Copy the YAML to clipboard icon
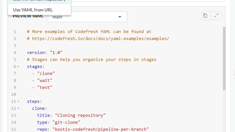 coord(205,15)
